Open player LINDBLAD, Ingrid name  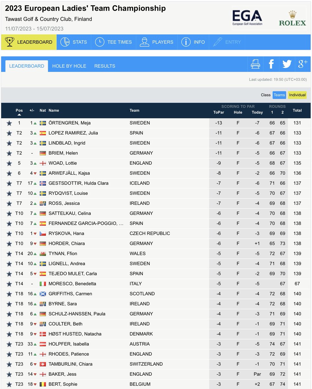67,143
